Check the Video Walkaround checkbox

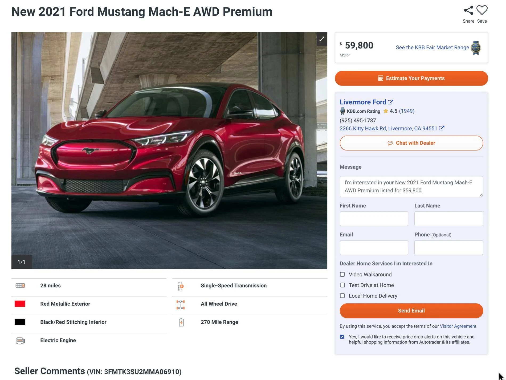point(342,274)
